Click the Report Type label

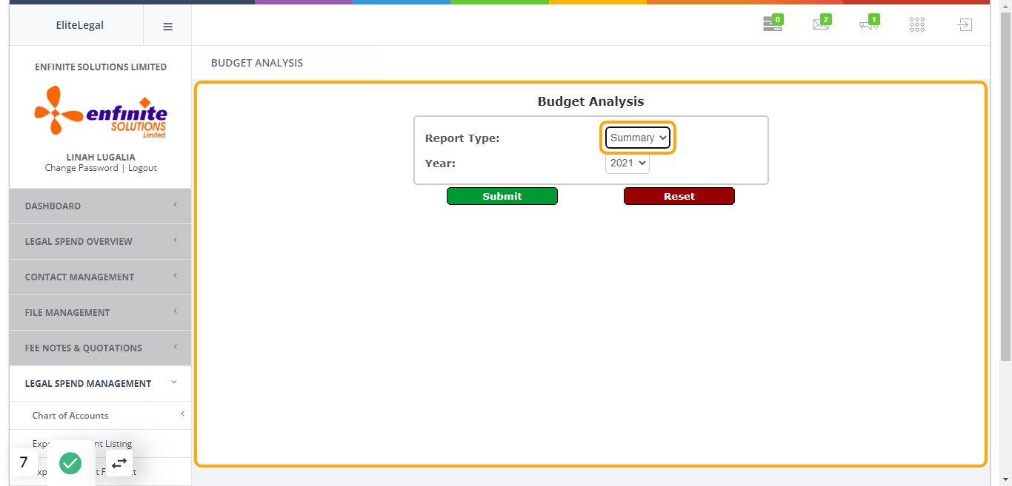pyautogui.click(x=462, y=138)
